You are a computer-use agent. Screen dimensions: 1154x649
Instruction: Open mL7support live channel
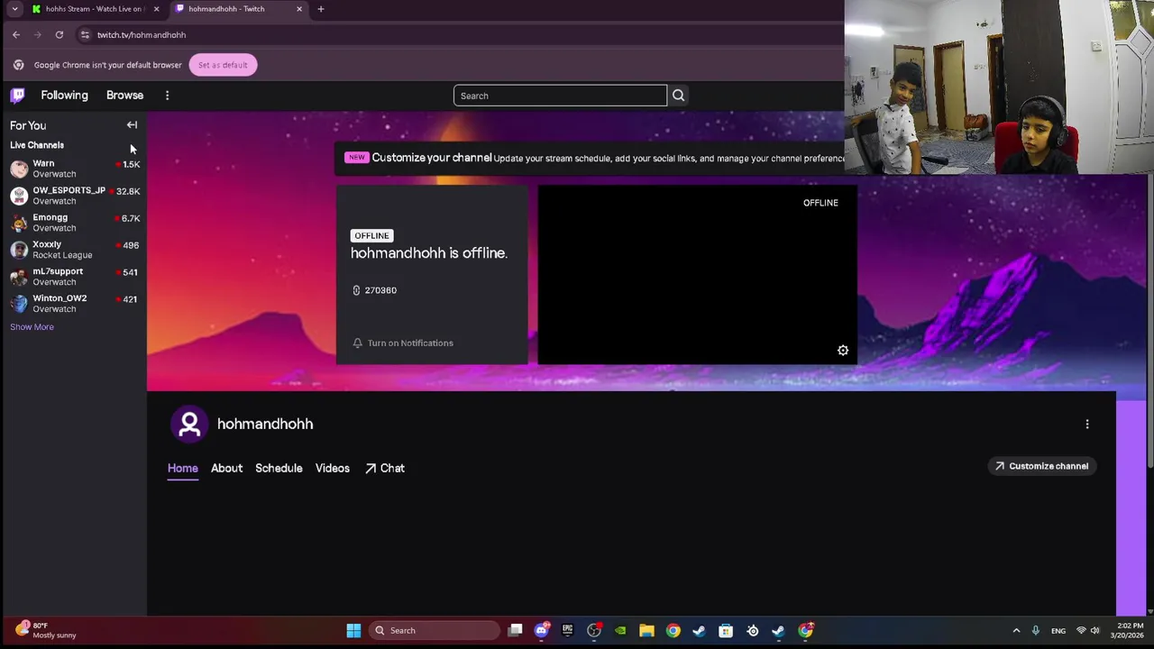click(73, 277)
